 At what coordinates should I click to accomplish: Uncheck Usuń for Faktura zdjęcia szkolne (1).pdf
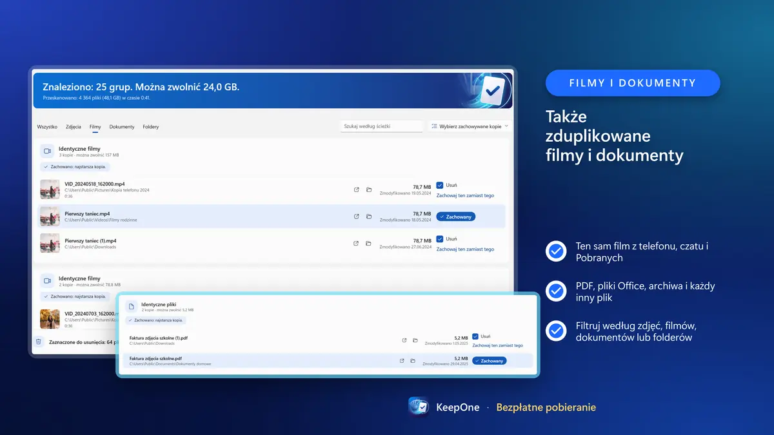[475, 336]
